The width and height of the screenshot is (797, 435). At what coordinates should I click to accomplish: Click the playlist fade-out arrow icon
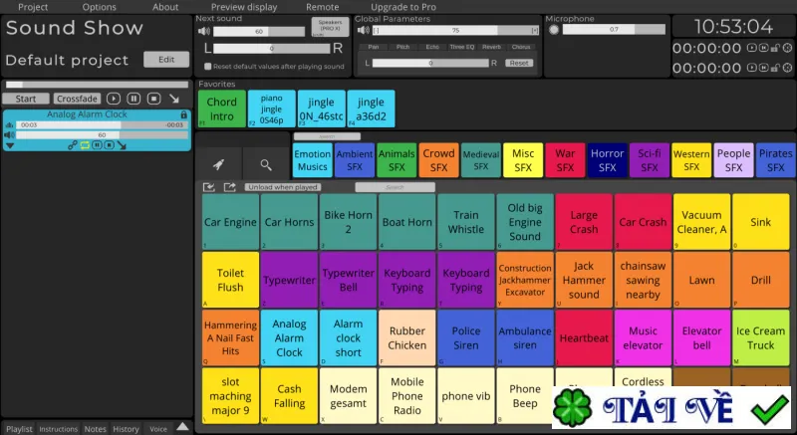[174, 99]
